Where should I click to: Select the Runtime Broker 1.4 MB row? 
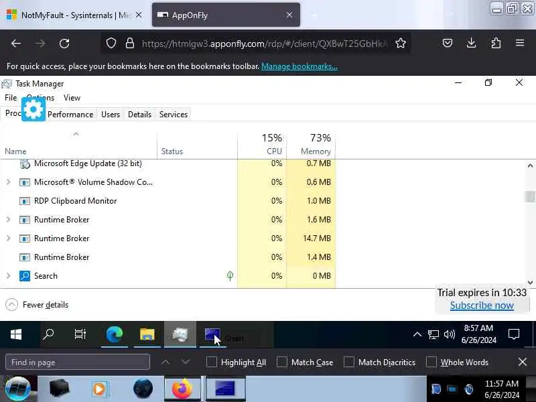(x=167, y=257)
